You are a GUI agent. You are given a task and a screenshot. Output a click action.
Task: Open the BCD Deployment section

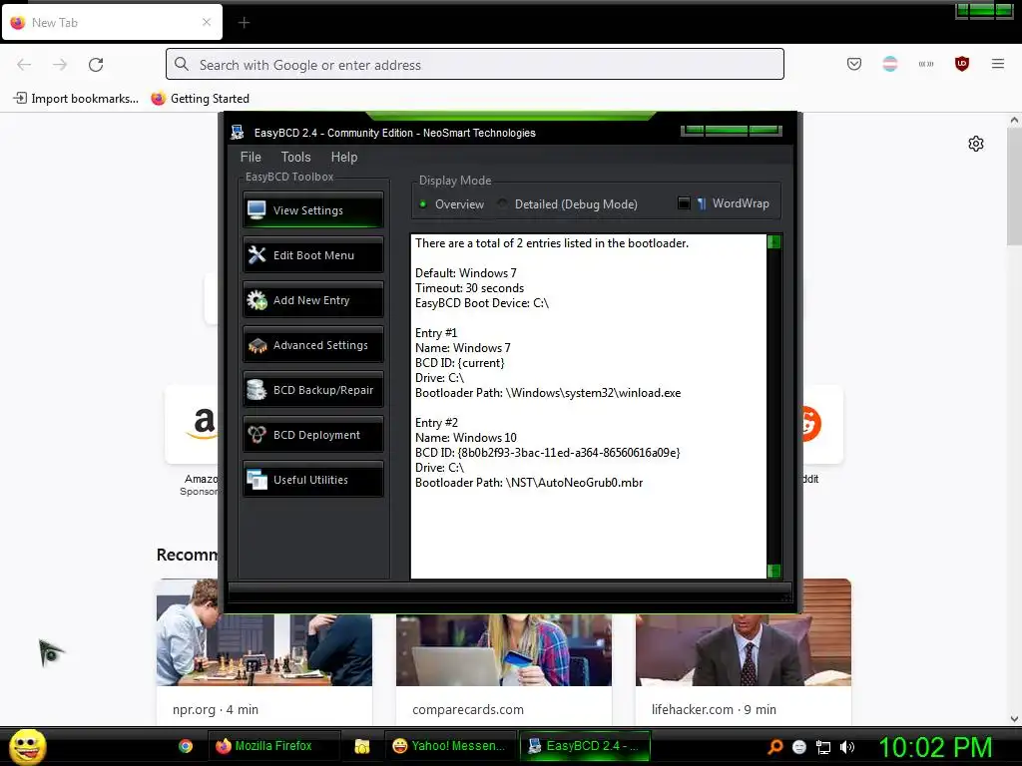tap(312, 435)
